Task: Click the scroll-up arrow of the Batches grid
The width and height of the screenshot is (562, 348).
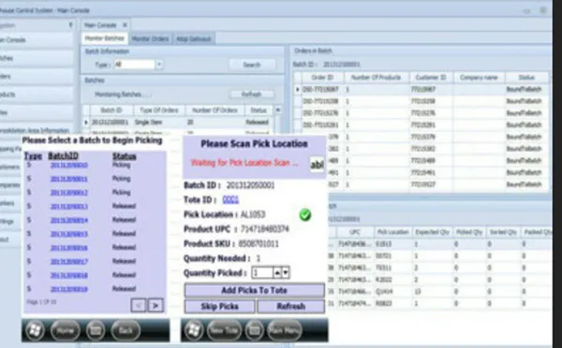Action: (278, 109)
